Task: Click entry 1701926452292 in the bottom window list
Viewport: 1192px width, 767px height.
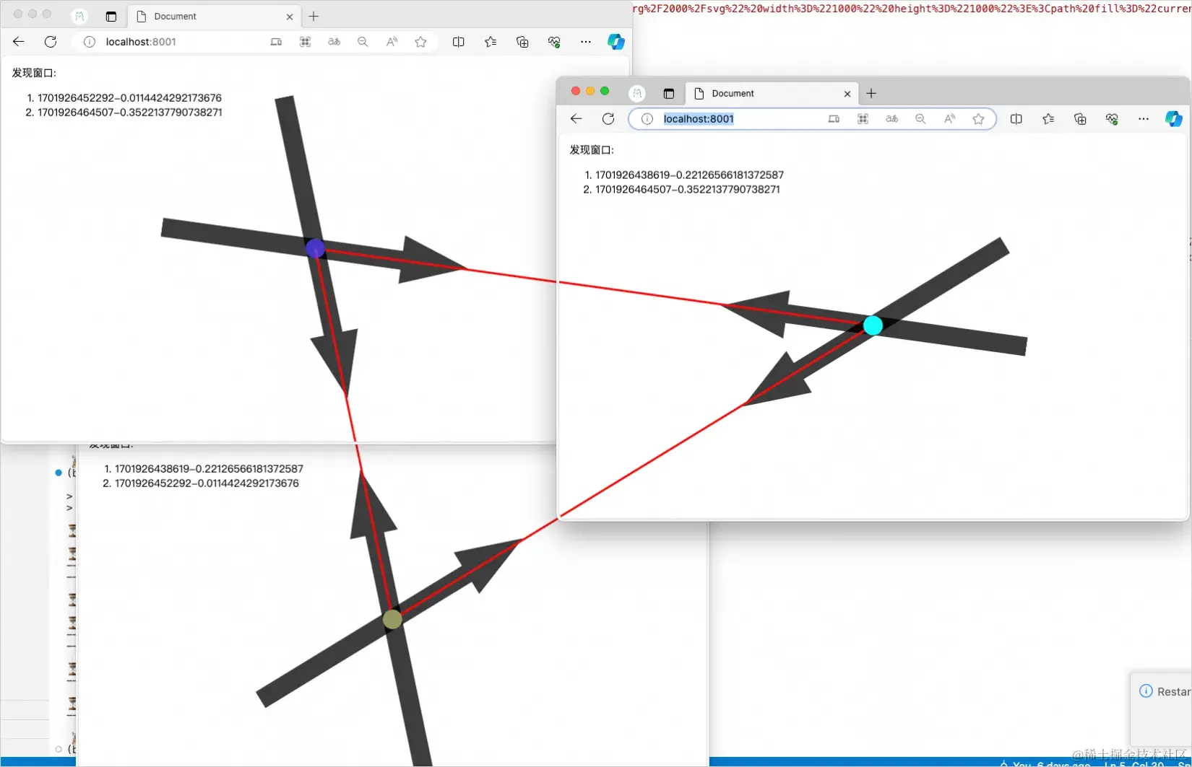Action: (207, 483)
